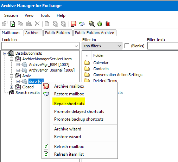Choose Promote backup shortcuts
The height and width of the screenshot is (162, 178).
(80, 119)
